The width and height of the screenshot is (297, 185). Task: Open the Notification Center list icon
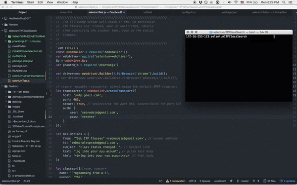[290, 2]
